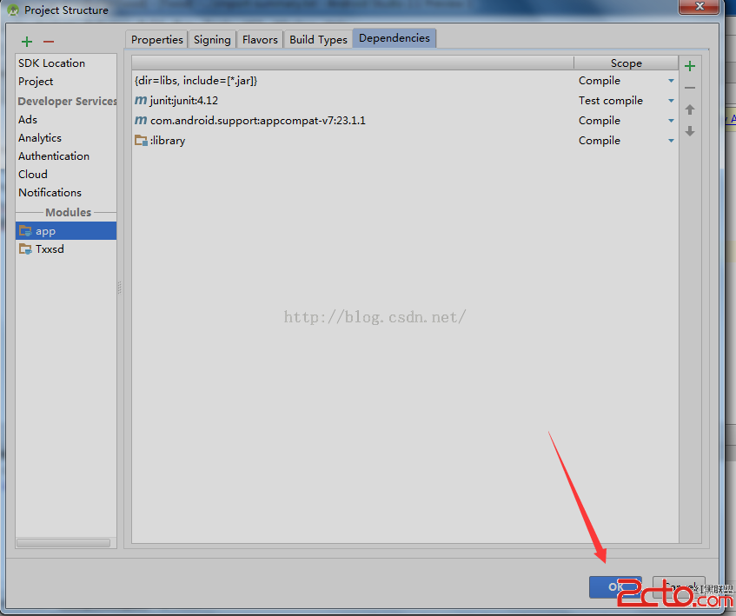Remove selected module with red minus
The height and width of the screenshot is (616, 736).
49,42
